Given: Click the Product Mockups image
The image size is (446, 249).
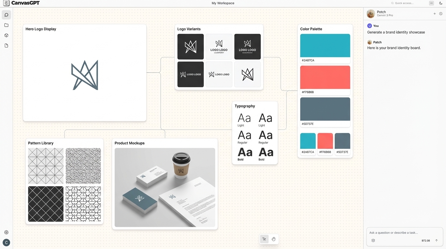Looking at the screenshot, I should (x=165, y=187).
